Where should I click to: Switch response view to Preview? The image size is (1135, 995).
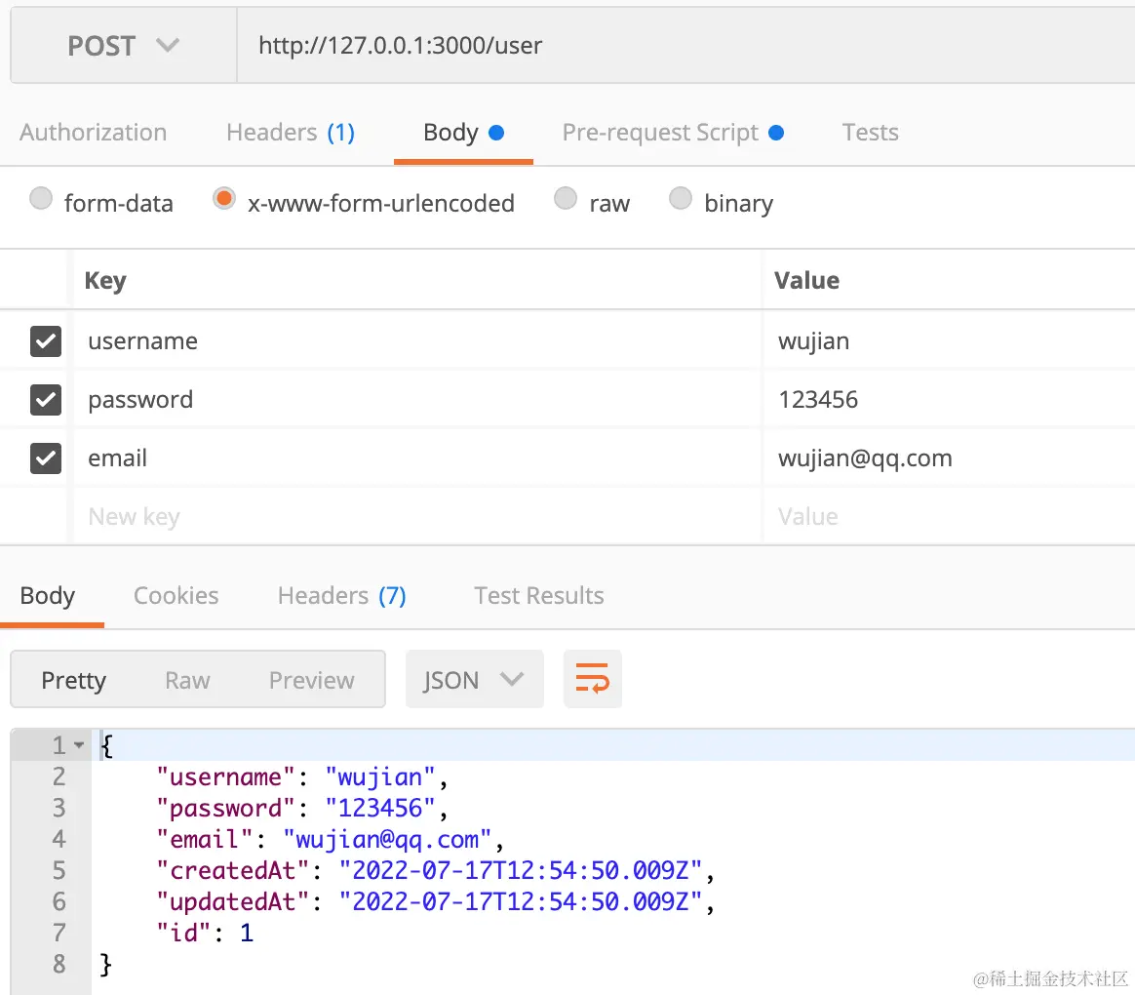[311, 680]
